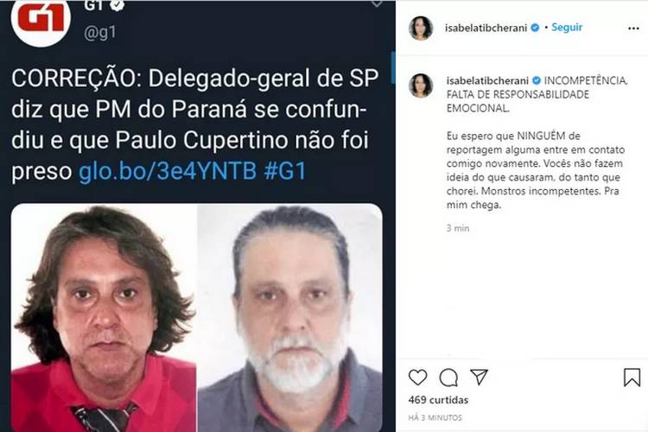Viewport: 648px width, 432px height.
Task: Click the isabelatibcherani username in caption
Action: point(487,80)
